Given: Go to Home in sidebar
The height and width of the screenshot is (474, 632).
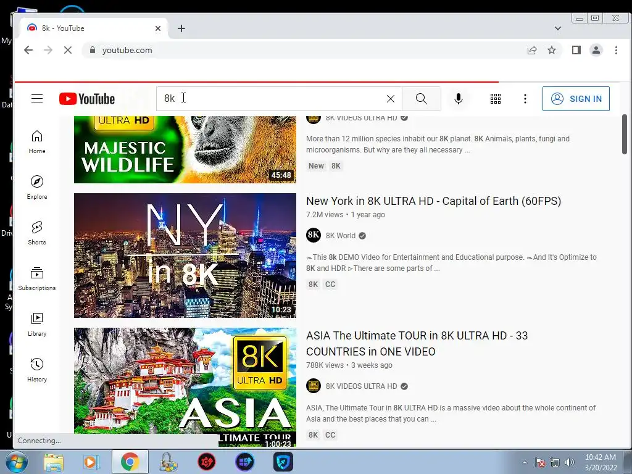Looking at the screenshot, I should [x=36, y=142].
